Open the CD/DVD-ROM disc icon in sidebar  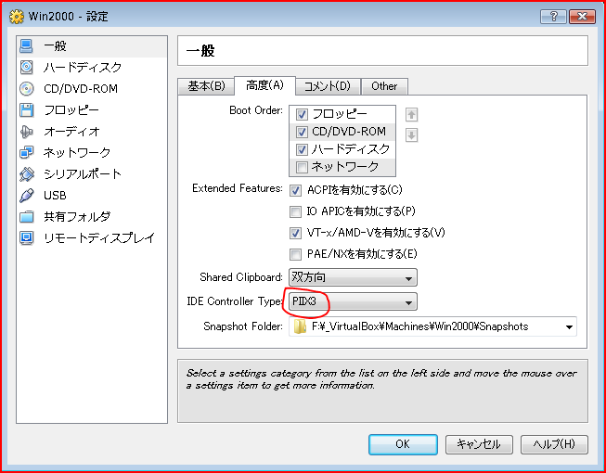point(26,89)
